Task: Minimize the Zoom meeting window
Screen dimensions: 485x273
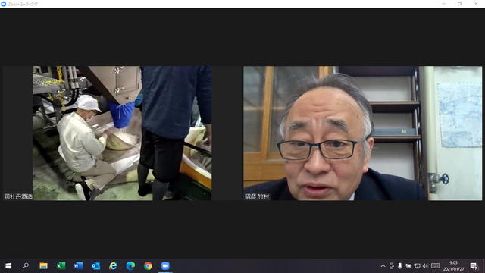Action: coord(444,4)
